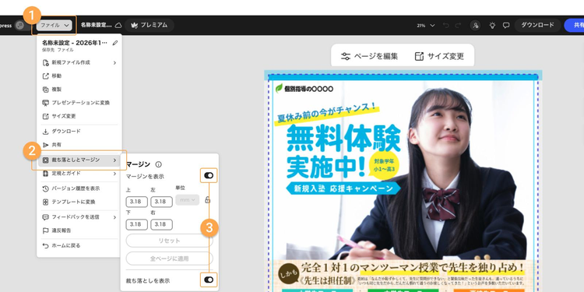
Task: Click the pencil icon to rename file
Action: (x=115, y=43)
